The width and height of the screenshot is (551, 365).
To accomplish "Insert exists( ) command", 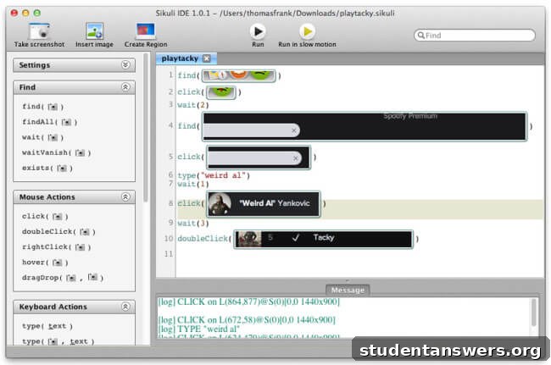I will click(47, 169).
